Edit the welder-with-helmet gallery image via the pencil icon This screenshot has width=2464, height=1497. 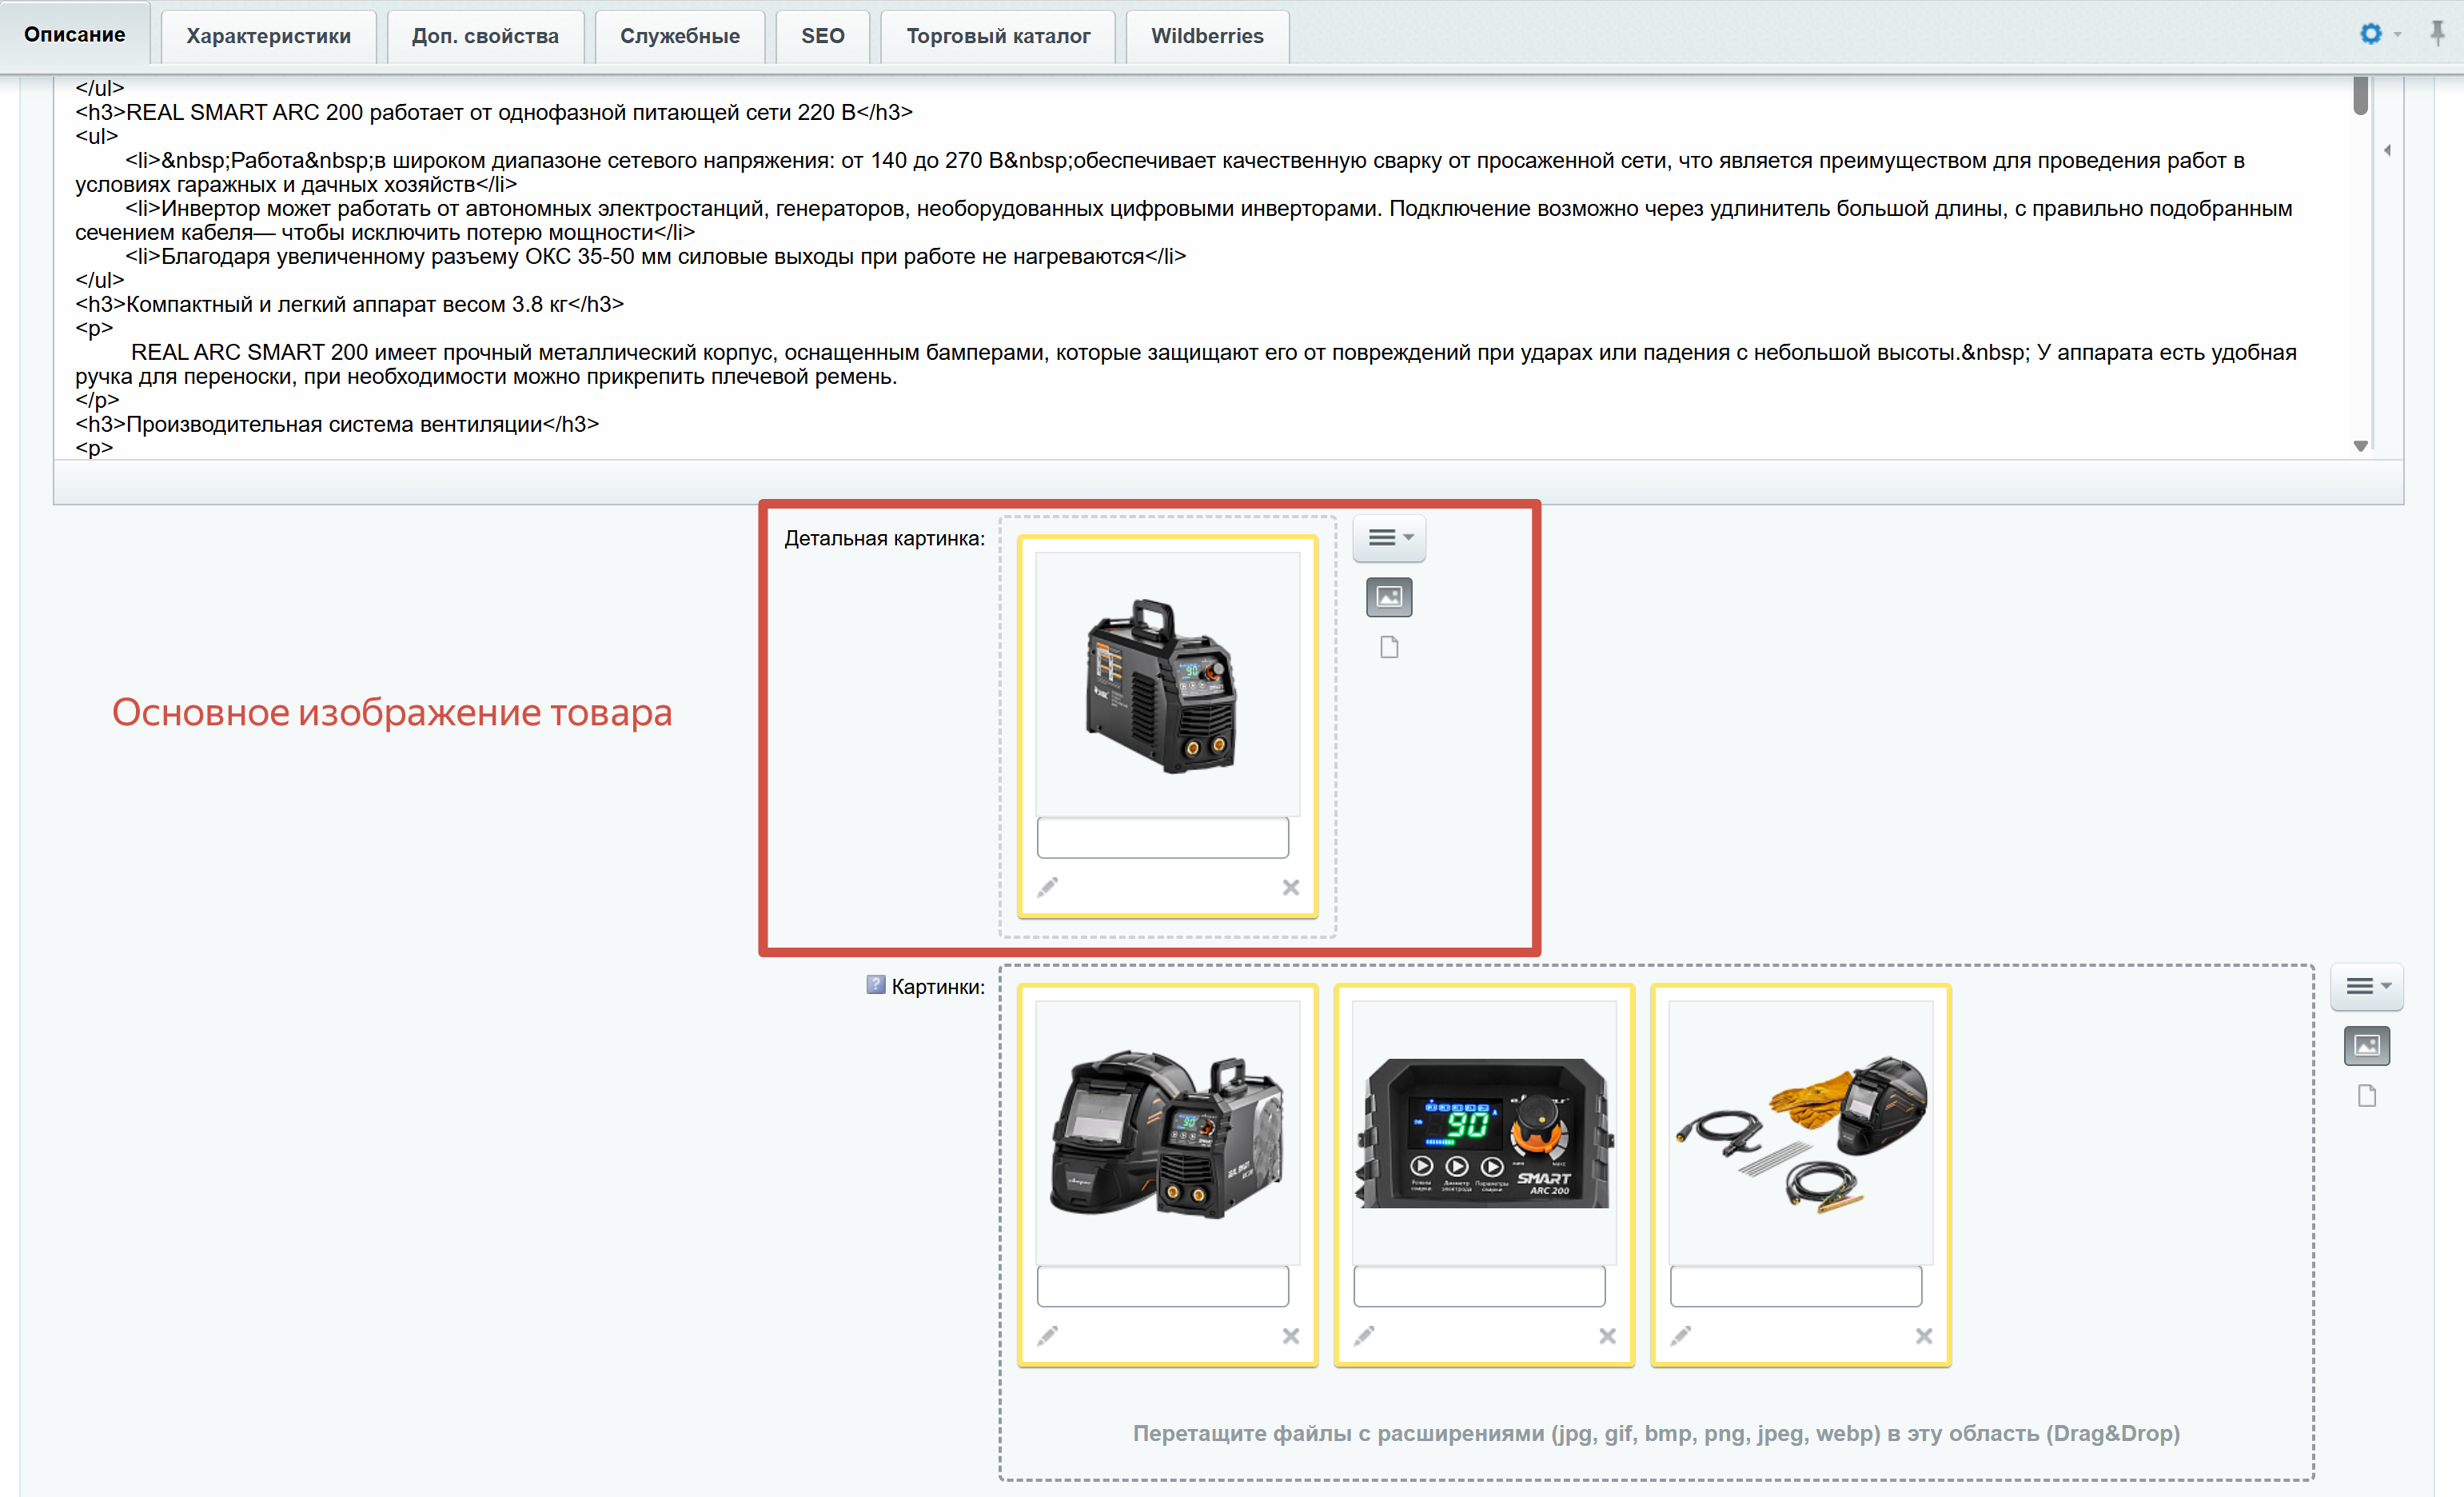click(1047, 1336)
